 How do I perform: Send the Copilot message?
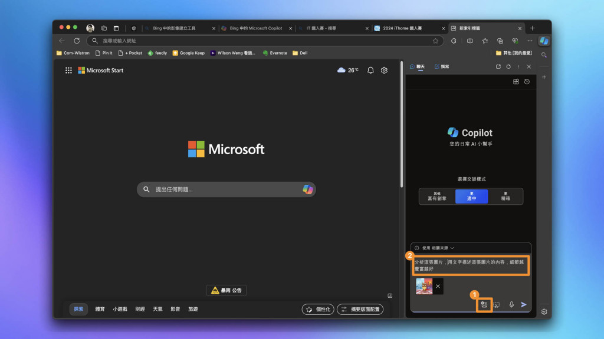[x=524, y=305]
